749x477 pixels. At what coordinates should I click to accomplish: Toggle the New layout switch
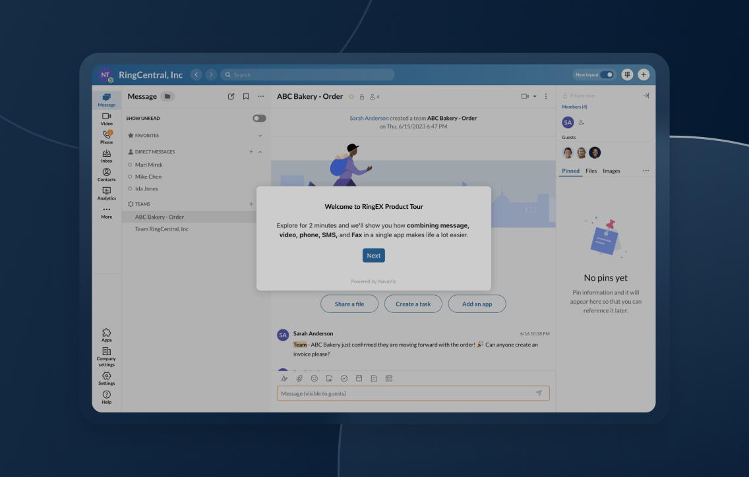[x=605, y=74]
